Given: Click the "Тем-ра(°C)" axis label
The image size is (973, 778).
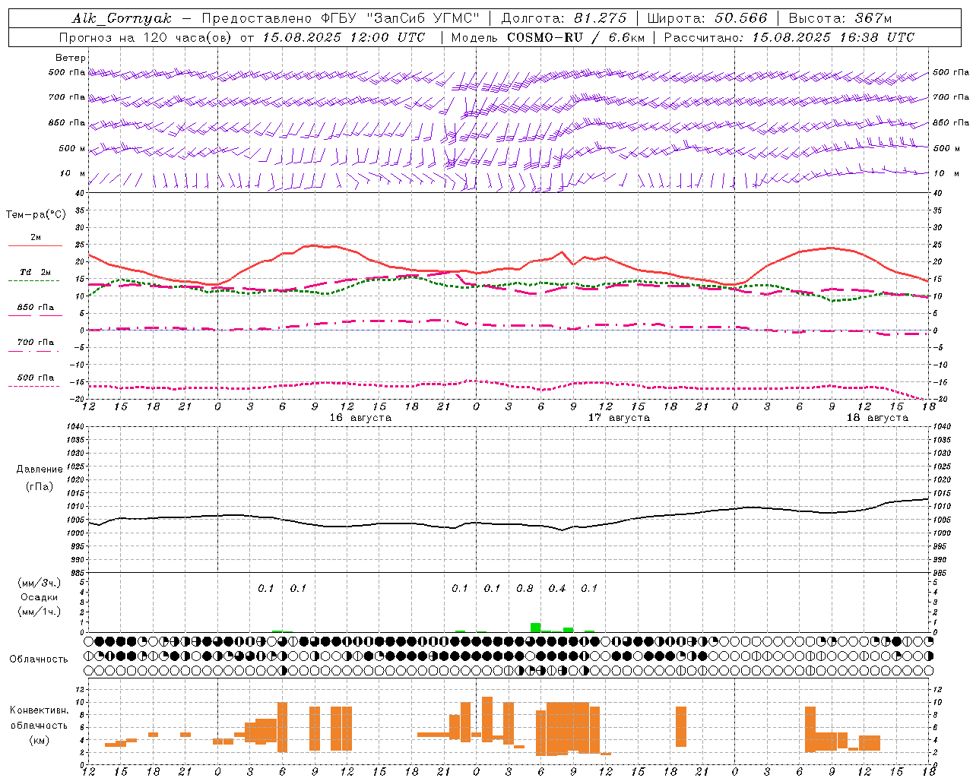Looking at the screenshot, I should 36,214.
